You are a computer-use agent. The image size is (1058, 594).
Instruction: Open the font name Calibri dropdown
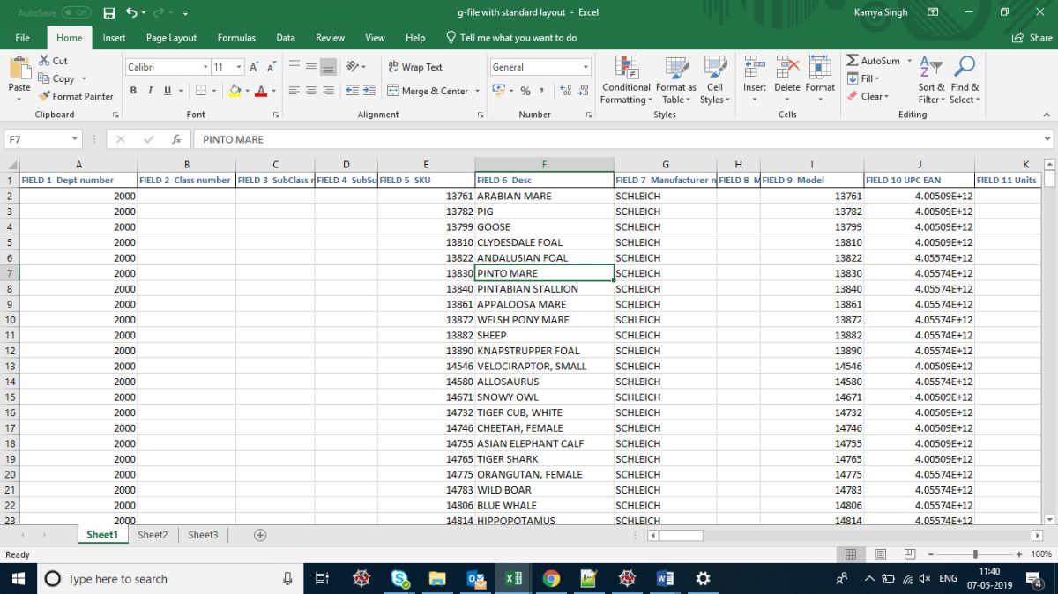tap(205, 67)
